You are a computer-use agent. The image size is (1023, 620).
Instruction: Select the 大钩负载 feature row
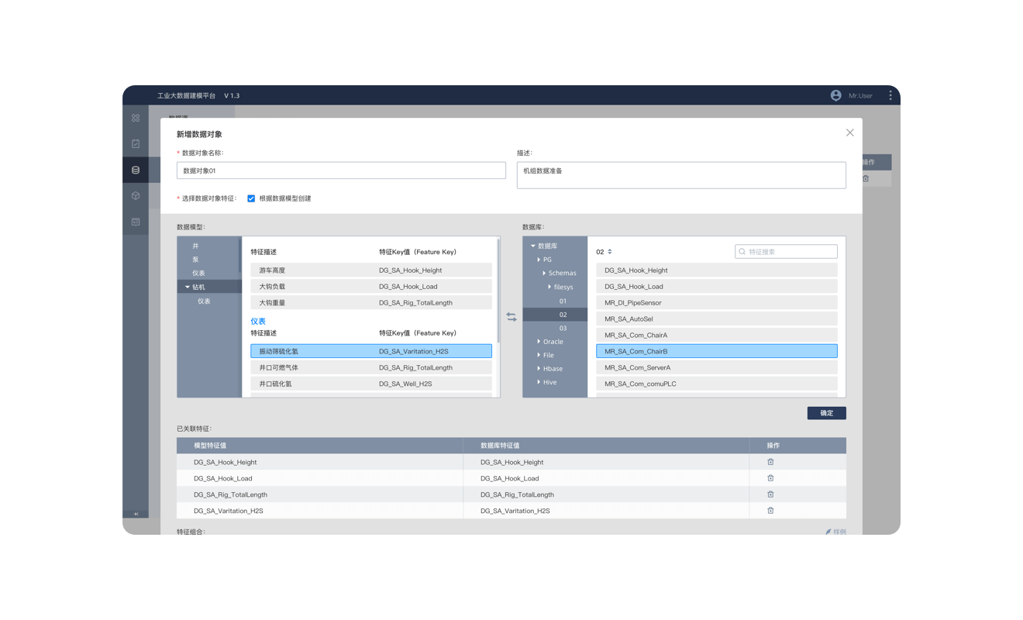[371, 287]
